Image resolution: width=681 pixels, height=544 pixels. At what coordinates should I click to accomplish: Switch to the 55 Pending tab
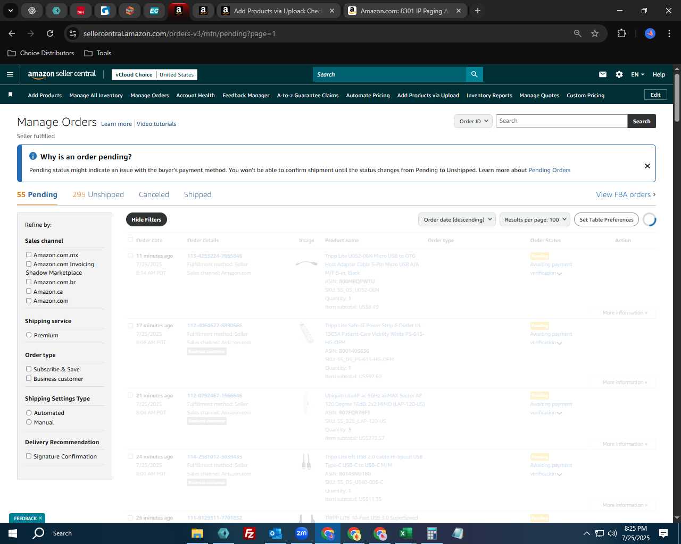tap(37, 194)
